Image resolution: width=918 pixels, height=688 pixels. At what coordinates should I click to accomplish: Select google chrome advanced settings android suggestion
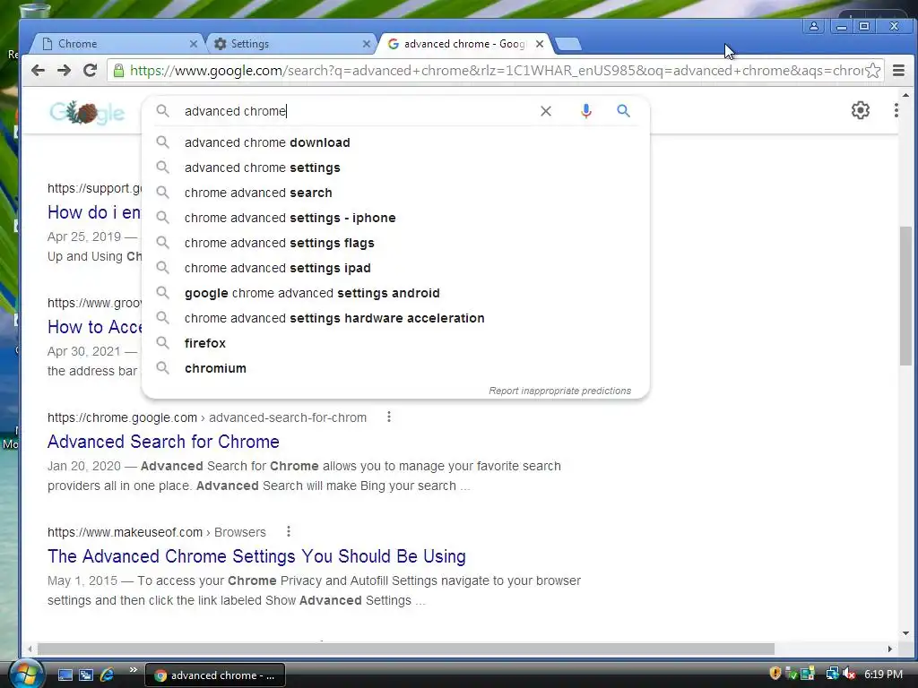coord(395,293)
